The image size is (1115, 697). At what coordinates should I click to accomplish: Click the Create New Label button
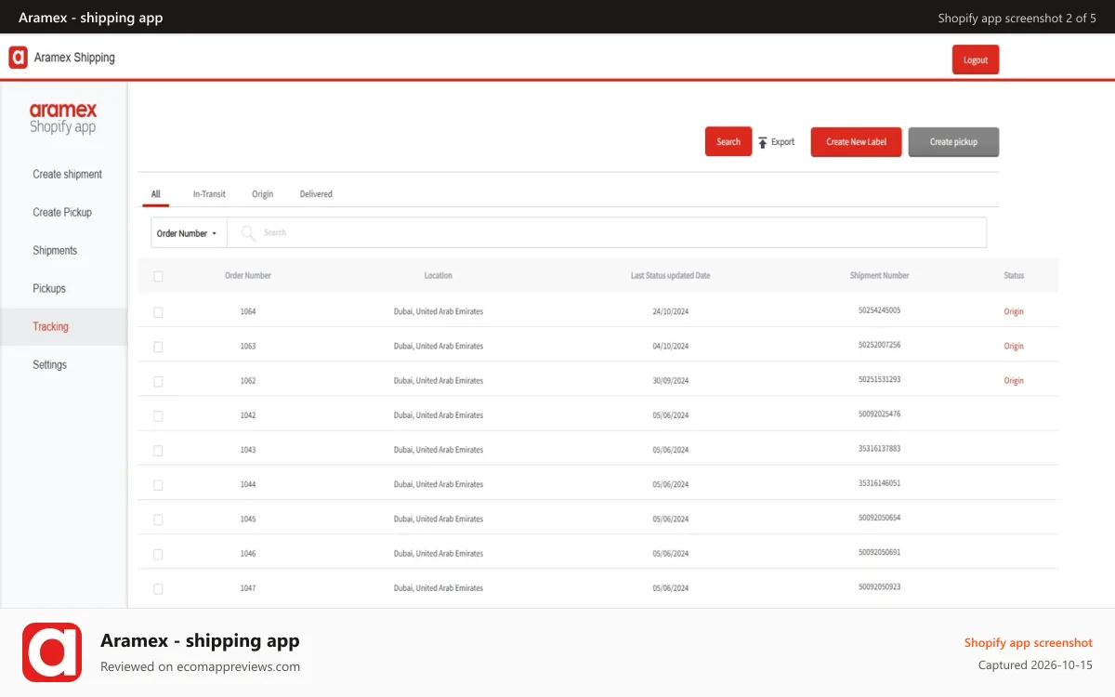(x=857, y=141)
